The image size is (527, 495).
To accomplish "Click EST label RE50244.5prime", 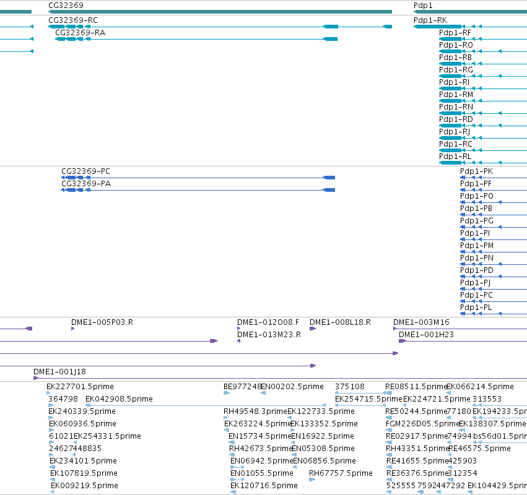I will click(x=416, y=411).
